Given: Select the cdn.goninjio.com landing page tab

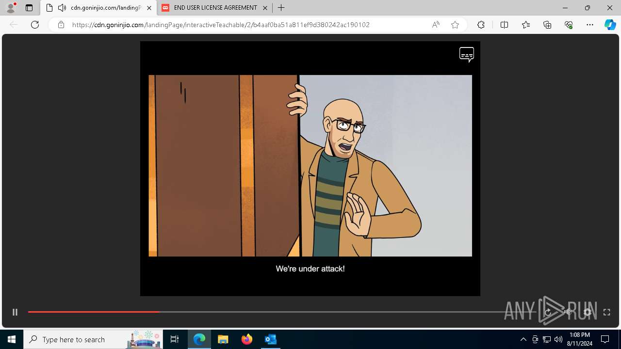Looking at the screenshot, I should point(99,8).
